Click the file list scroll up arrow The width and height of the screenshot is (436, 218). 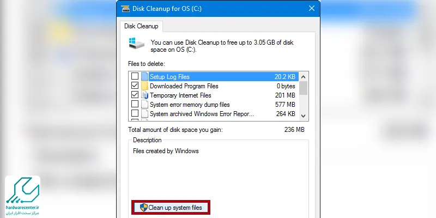click(304, 77)
